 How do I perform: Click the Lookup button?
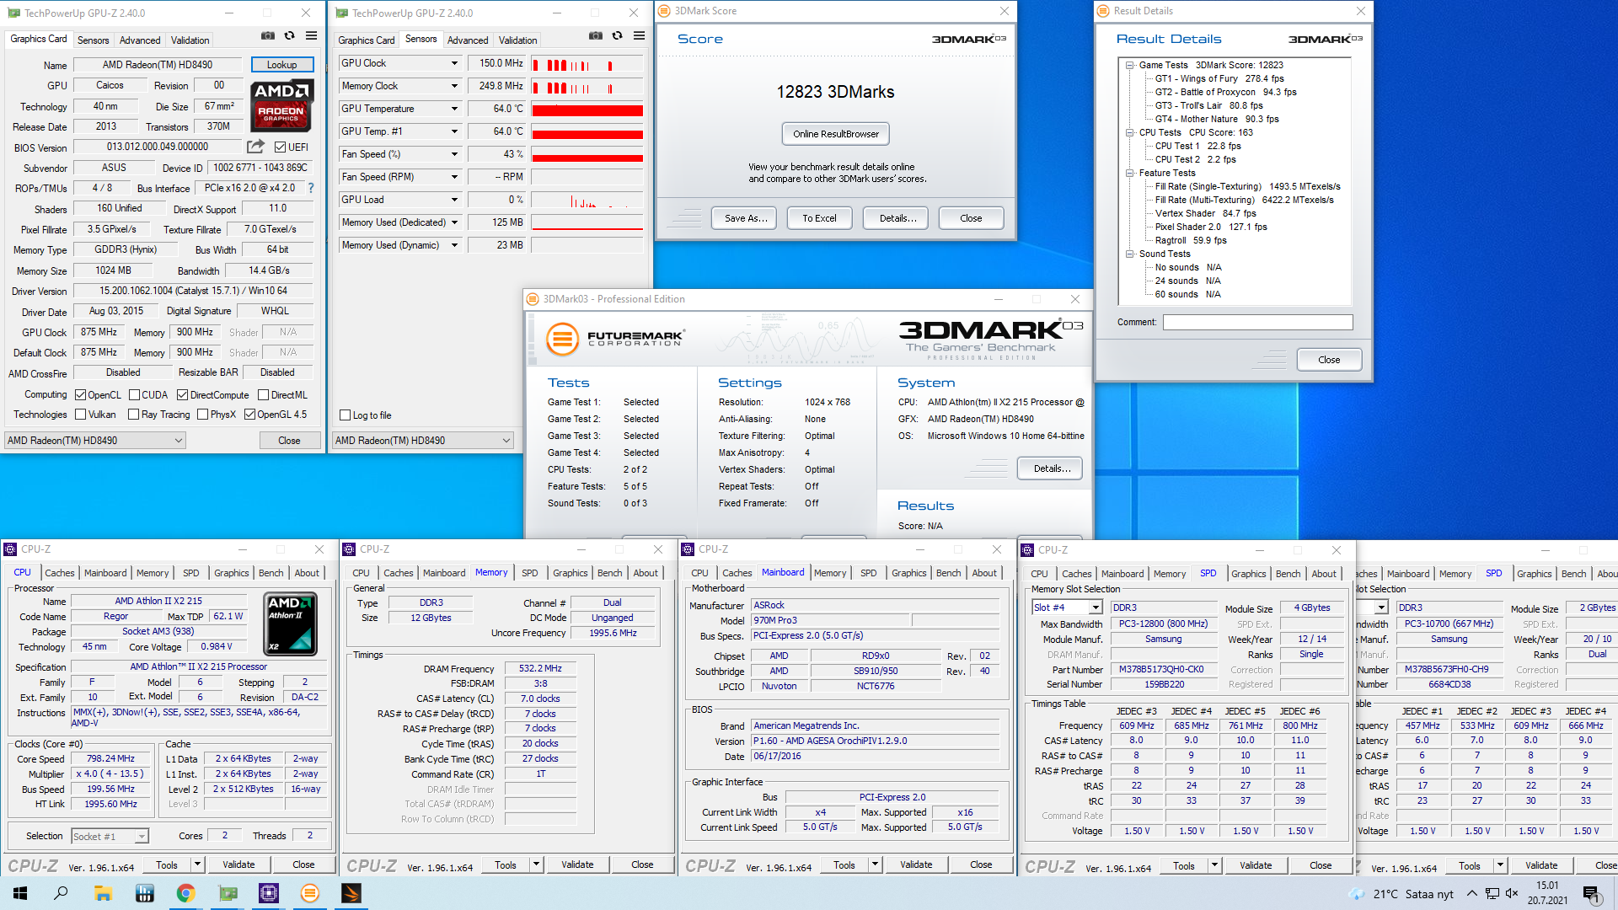pos(281,65)
